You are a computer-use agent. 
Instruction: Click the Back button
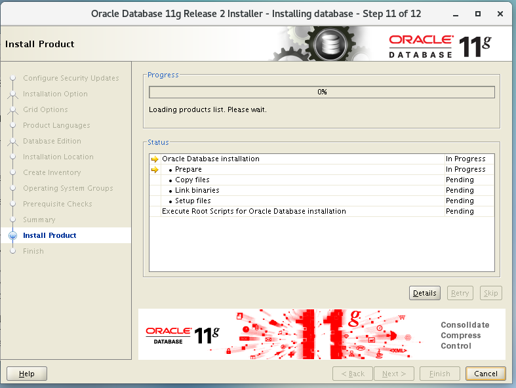click(x=353, y=374)
